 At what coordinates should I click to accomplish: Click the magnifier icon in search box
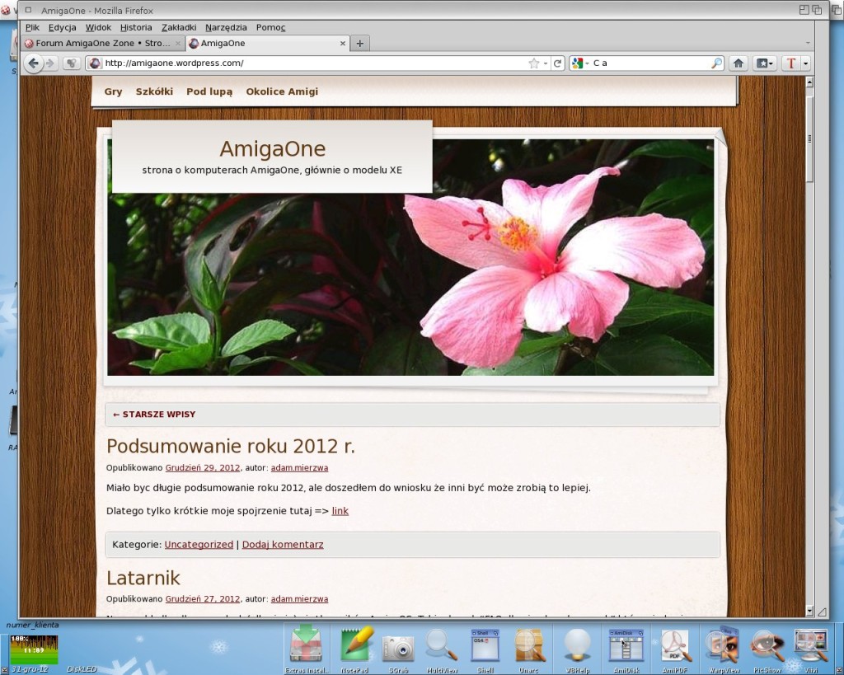coord(716,63)
